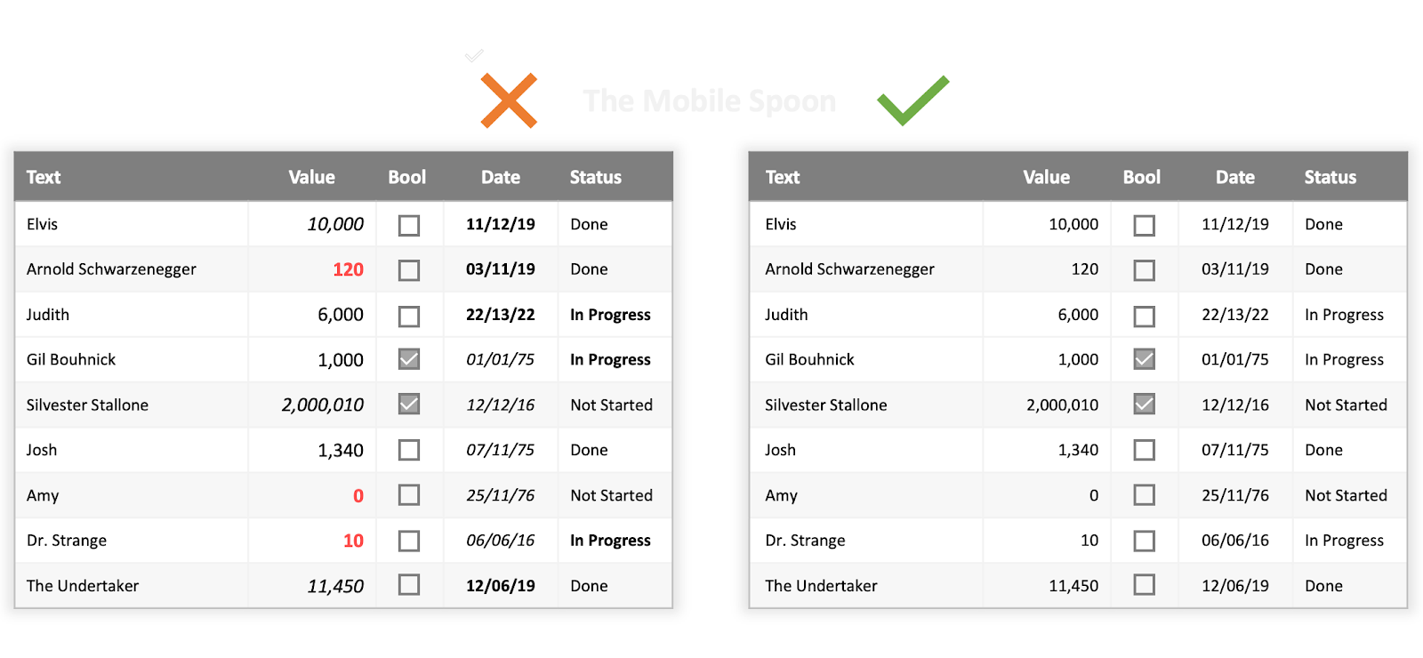Click bold In Progress status for Dr. Strange
The height and width of the screenshot is (658, 1423).
[610, 541]
